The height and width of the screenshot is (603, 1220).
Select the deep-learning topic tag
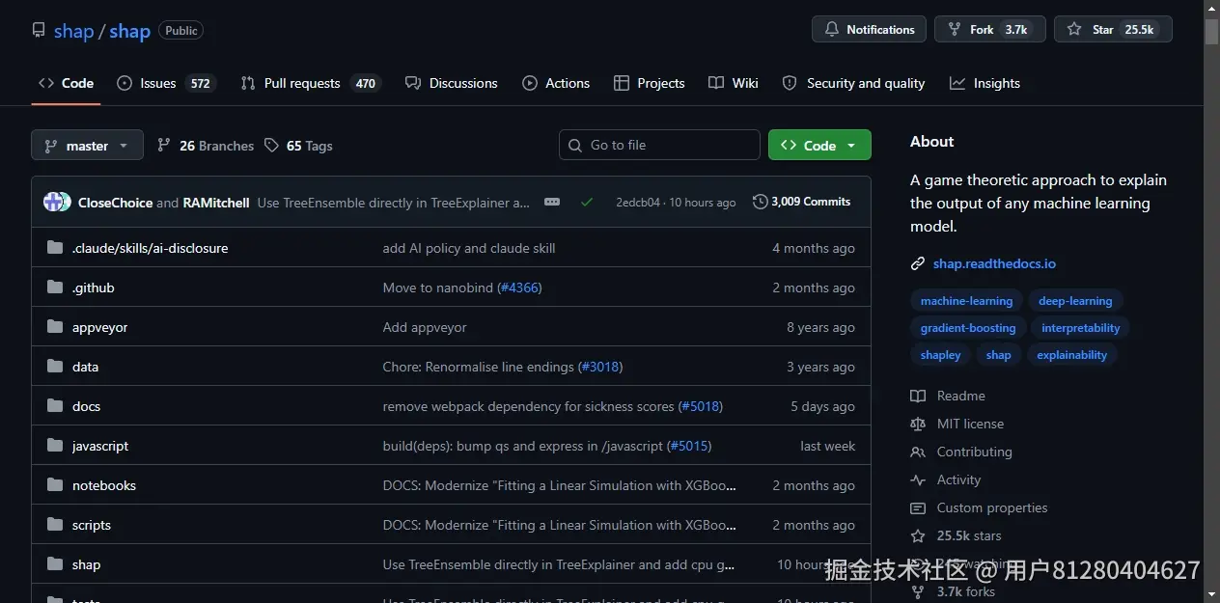point(1075,301)
